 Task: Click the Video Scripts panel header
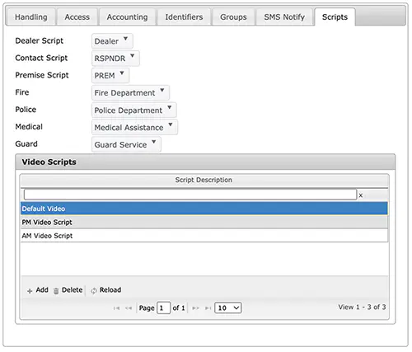(205, 162)
